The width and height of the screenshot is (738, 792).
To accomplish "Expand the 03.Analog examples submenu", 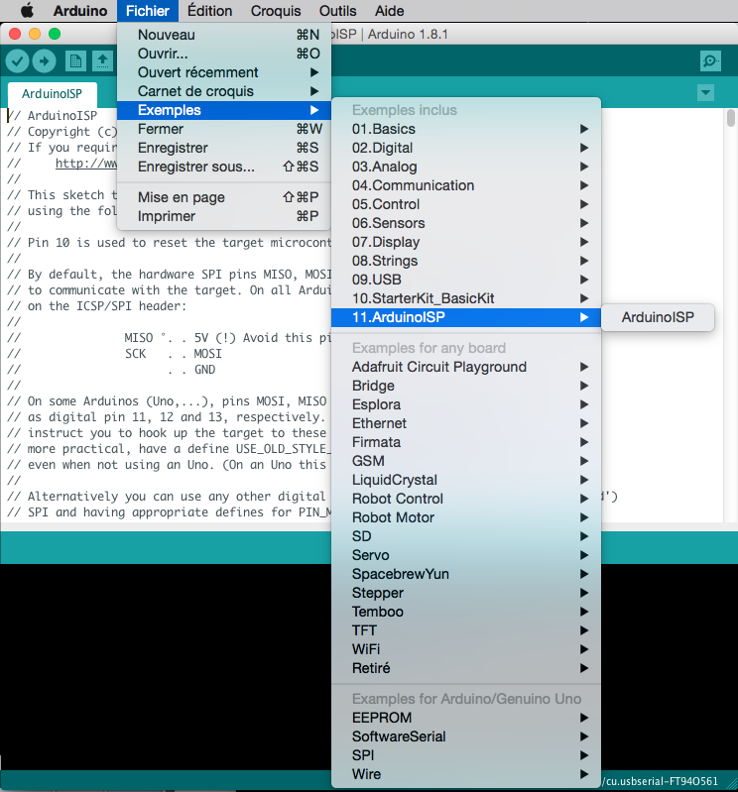I will point(466,167).
